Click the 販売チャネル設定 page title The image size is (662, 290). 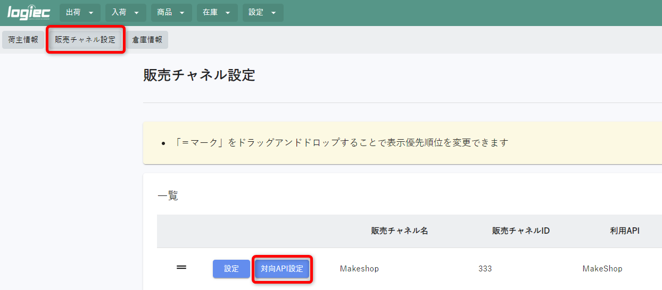pos(200,75)
